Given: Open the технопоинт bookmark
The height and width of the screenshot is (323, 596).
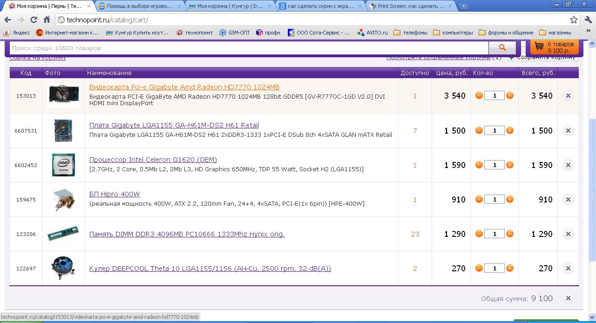Looking at the screenshot, I should [195, 33].
